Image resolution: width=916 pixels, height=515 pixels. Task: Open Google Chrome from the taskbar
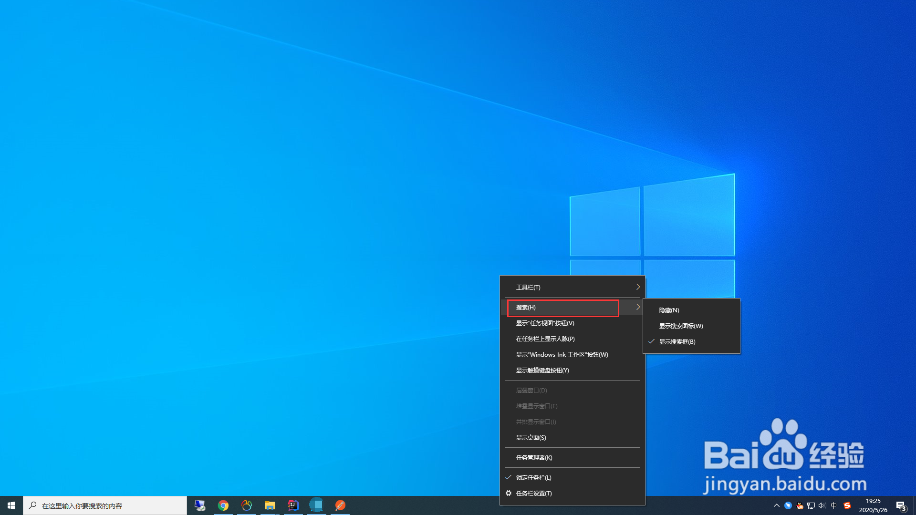(223, 505)
